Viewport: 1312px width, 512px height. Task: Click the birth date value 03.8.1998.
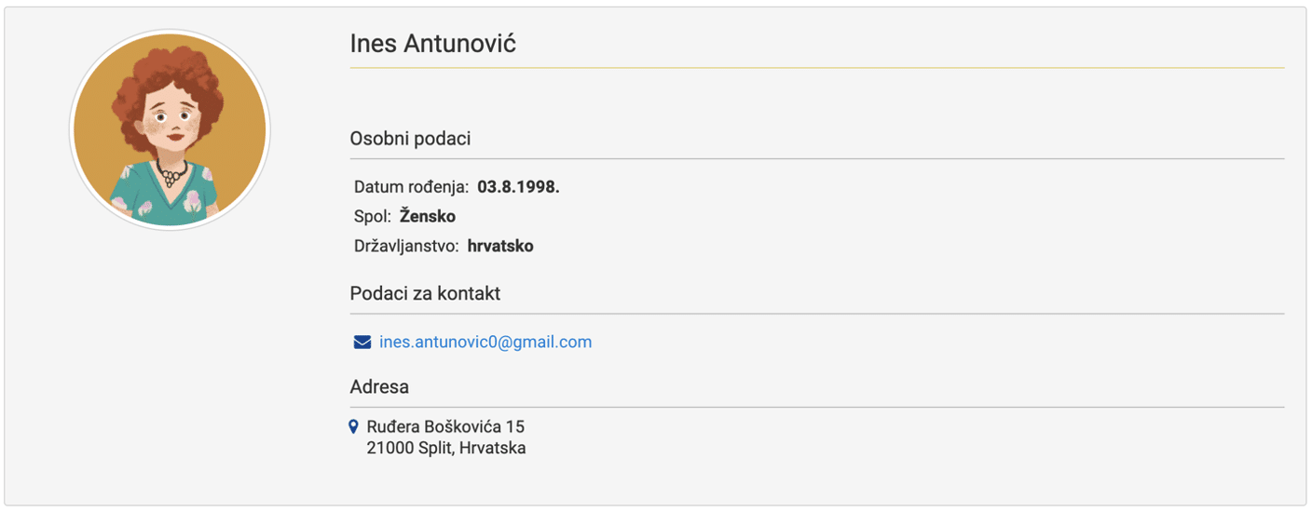[x=518, y=187]
